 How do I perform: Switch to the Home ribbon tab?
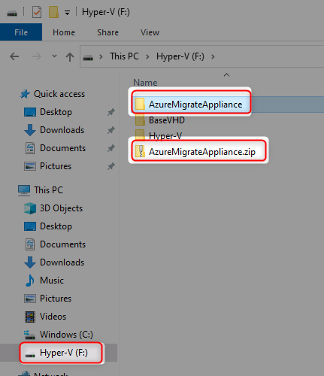pos(64,32)
